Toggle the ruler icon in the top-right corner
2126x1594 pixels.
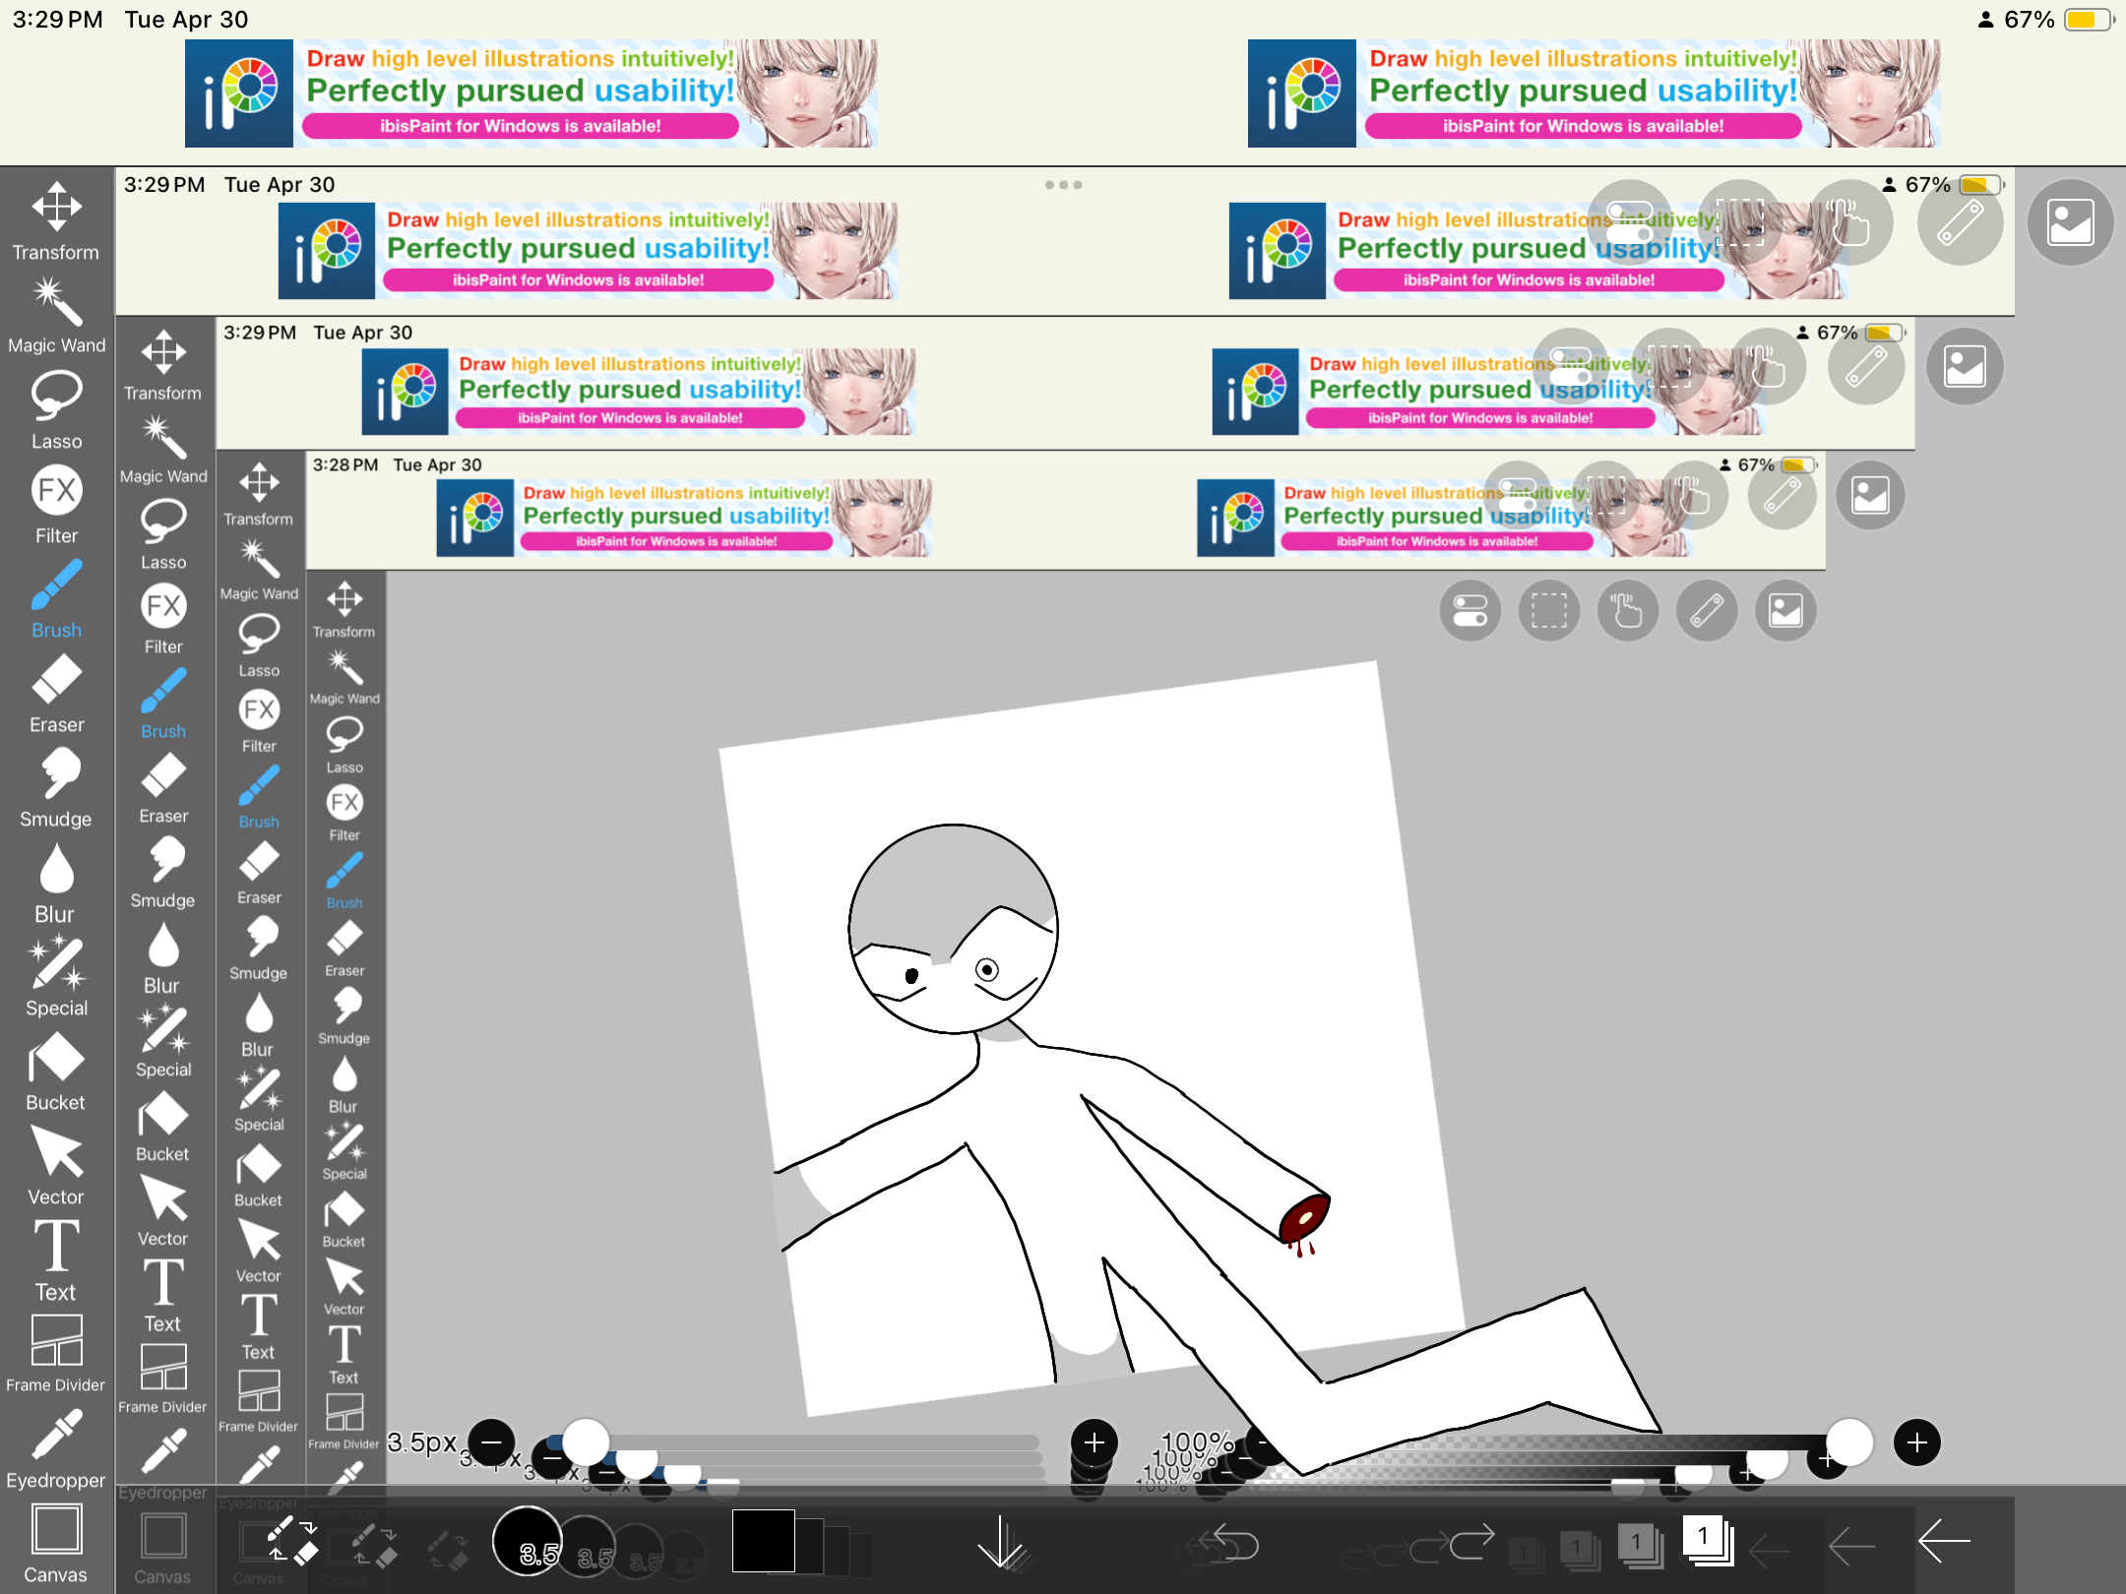click(1961, 222)
